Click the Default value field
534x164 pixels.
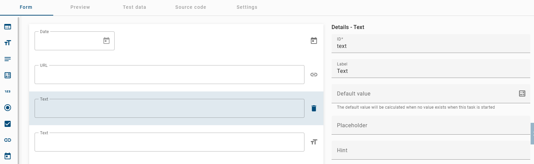(x=431, y=93)
